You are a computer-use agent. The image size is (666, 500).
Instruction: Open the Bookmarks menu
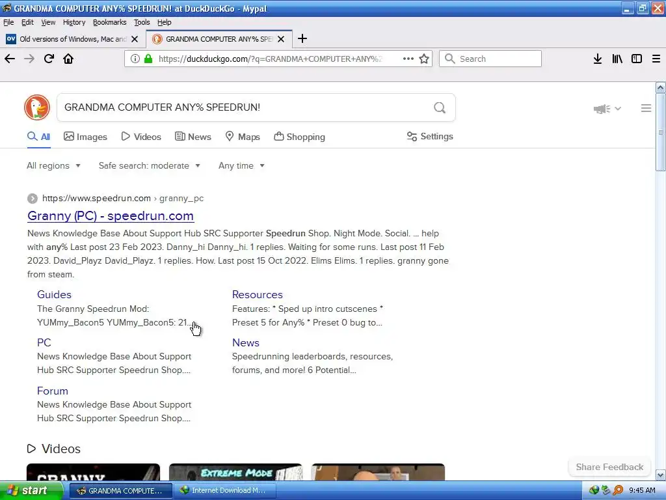(109, 22)
